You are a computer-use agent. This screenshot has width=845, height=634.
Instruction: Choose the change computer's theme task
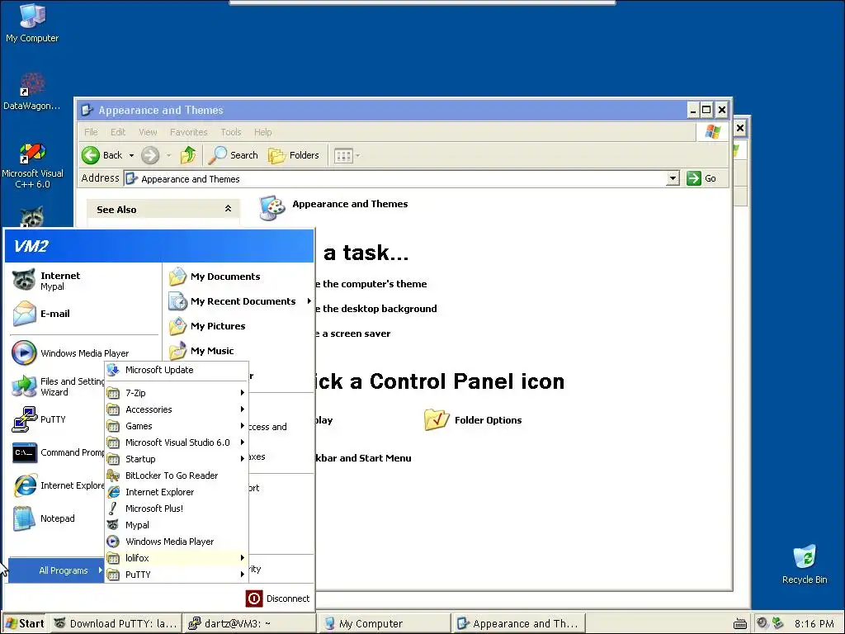tap(371, 284)
